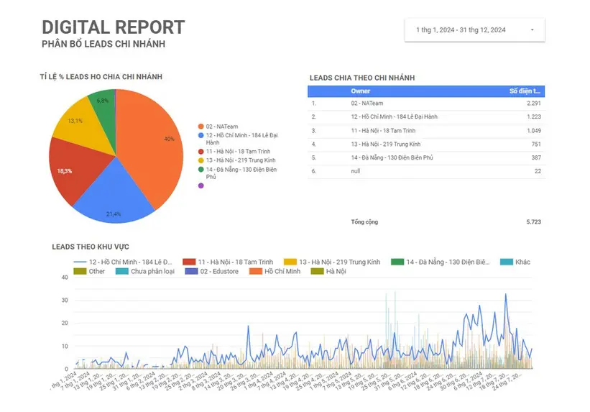Viewport: 590px width, 412px height.
Task: Click the LEADS THEO KHU VỰC chart title
Action: [91, 247]
